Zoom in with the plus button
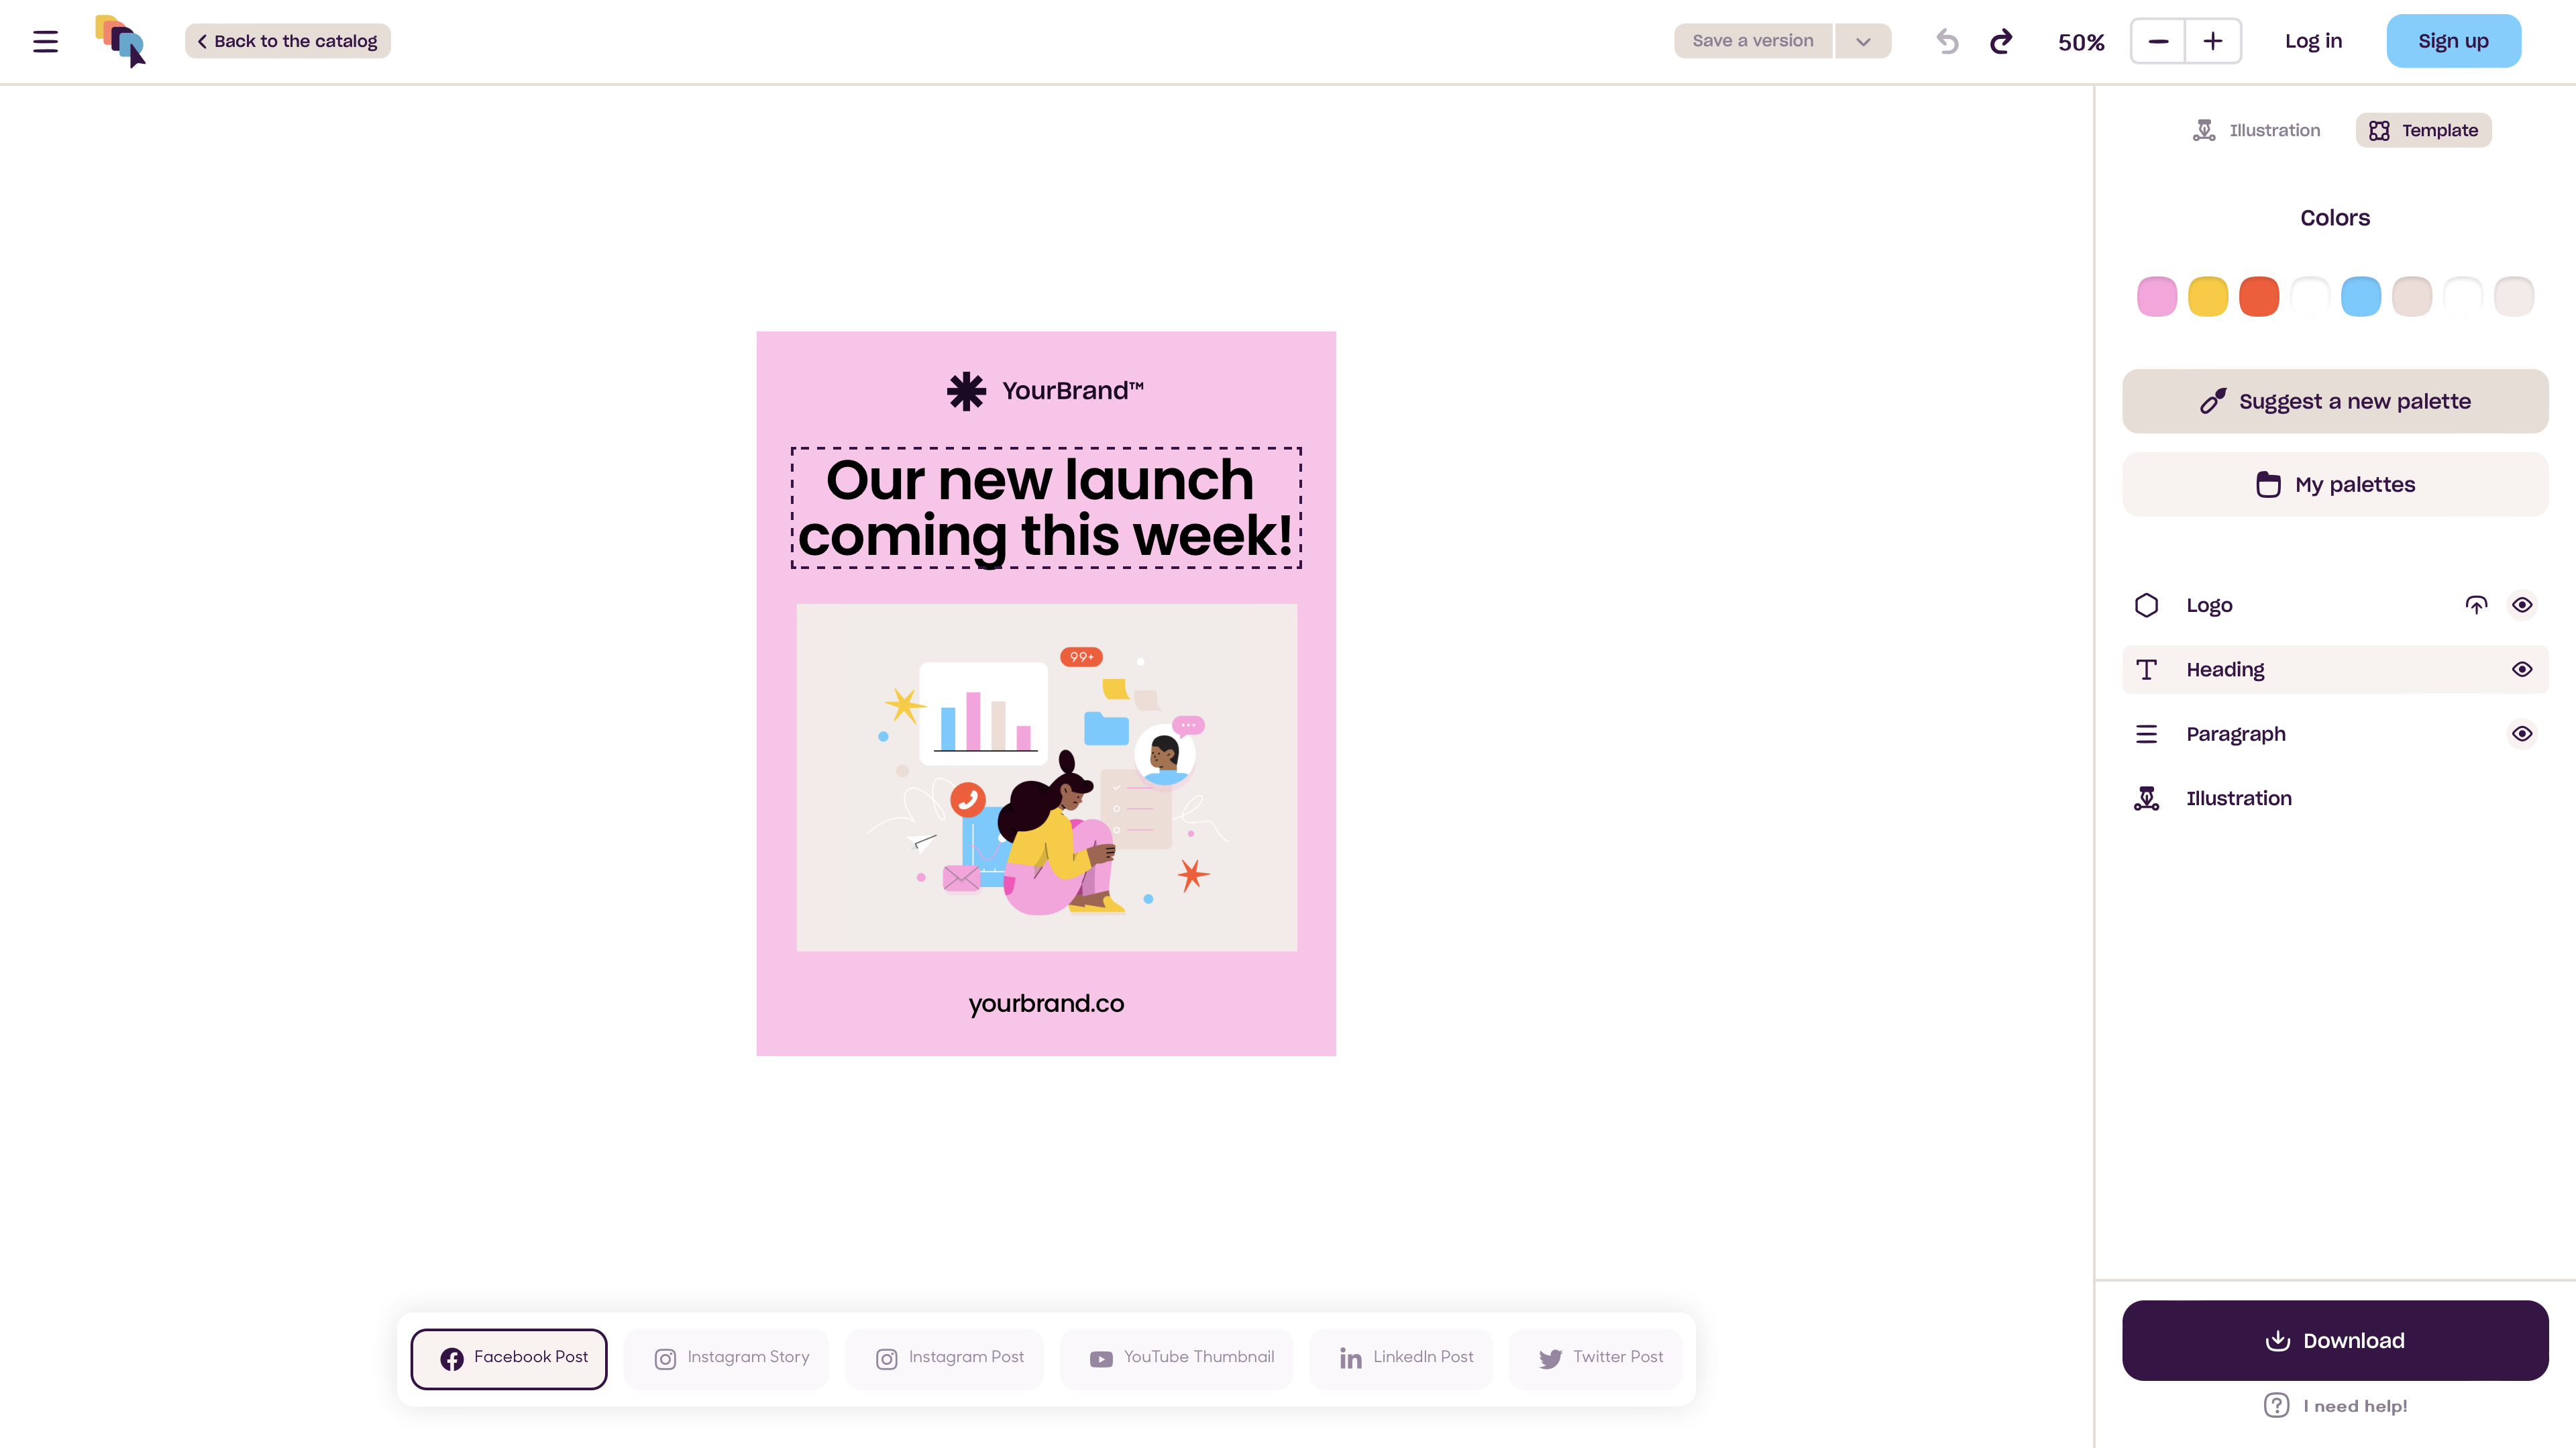The image size is (2576, 1448). (x=2213, y=41)
